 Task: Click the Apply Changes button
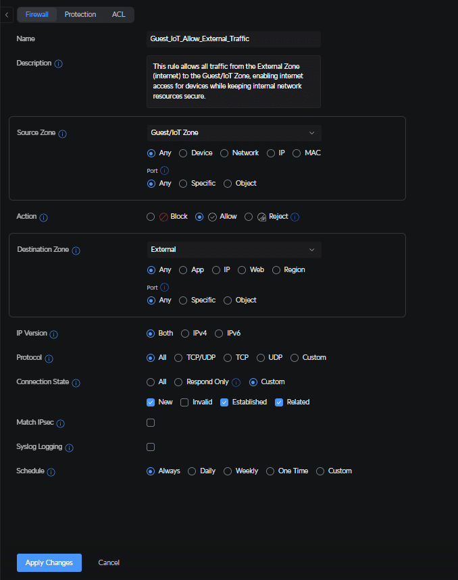49,562
